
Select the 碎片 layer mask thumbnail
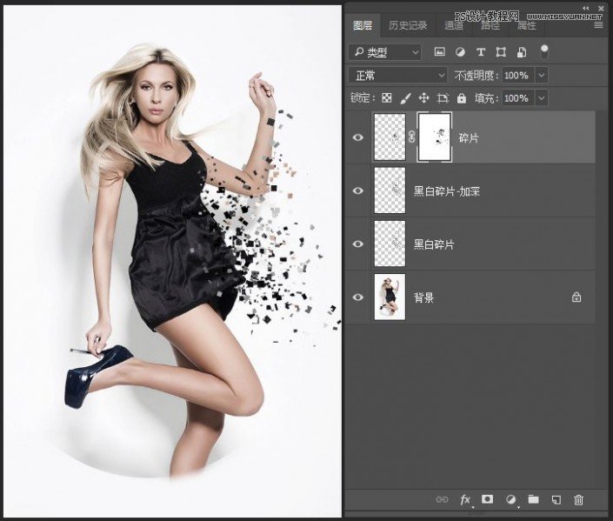(x=434, y=137)
